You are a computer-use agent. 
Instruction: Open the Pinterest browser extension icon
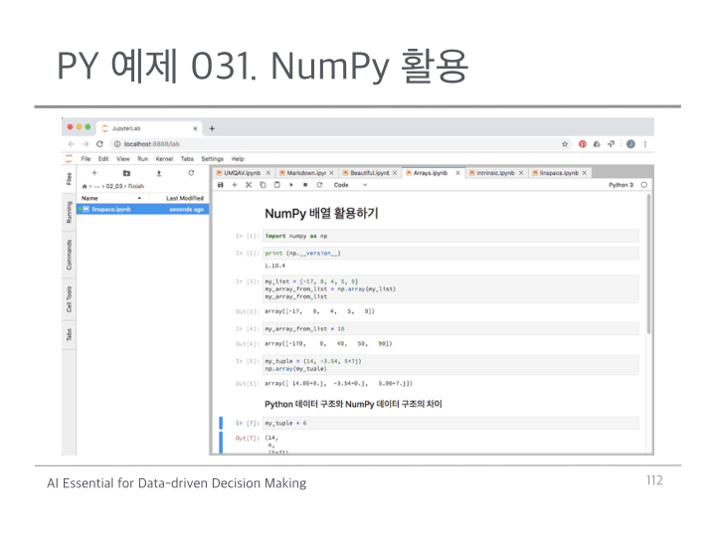[582, 144]
